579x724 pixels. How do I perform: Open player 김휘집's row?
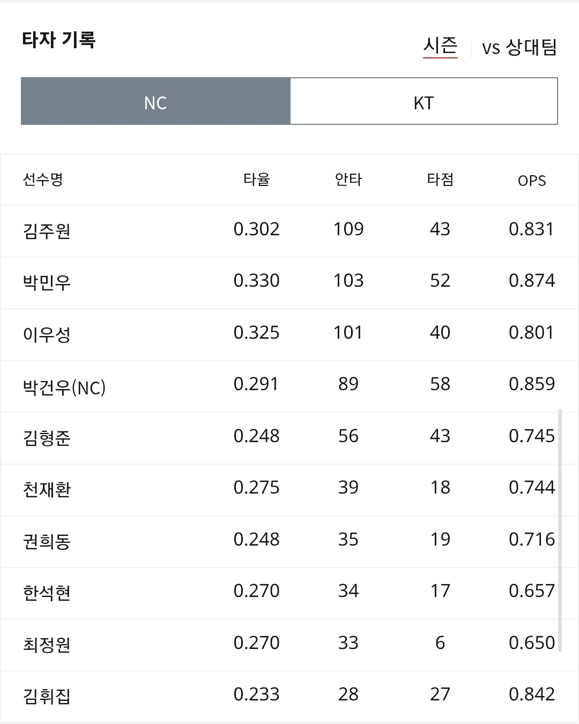pos(289,697)
